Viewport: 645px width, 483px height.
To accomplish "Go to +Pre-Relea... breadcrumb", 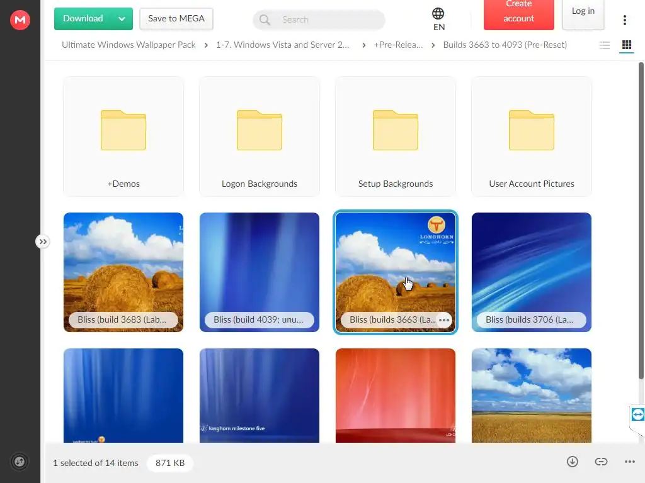I will click(x=398, y=45).
